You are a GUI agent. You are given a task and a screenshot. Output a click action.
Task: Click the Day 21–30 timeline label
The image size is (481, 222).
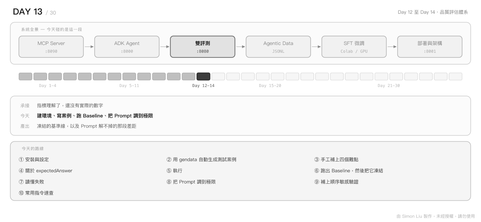point(389,85)
